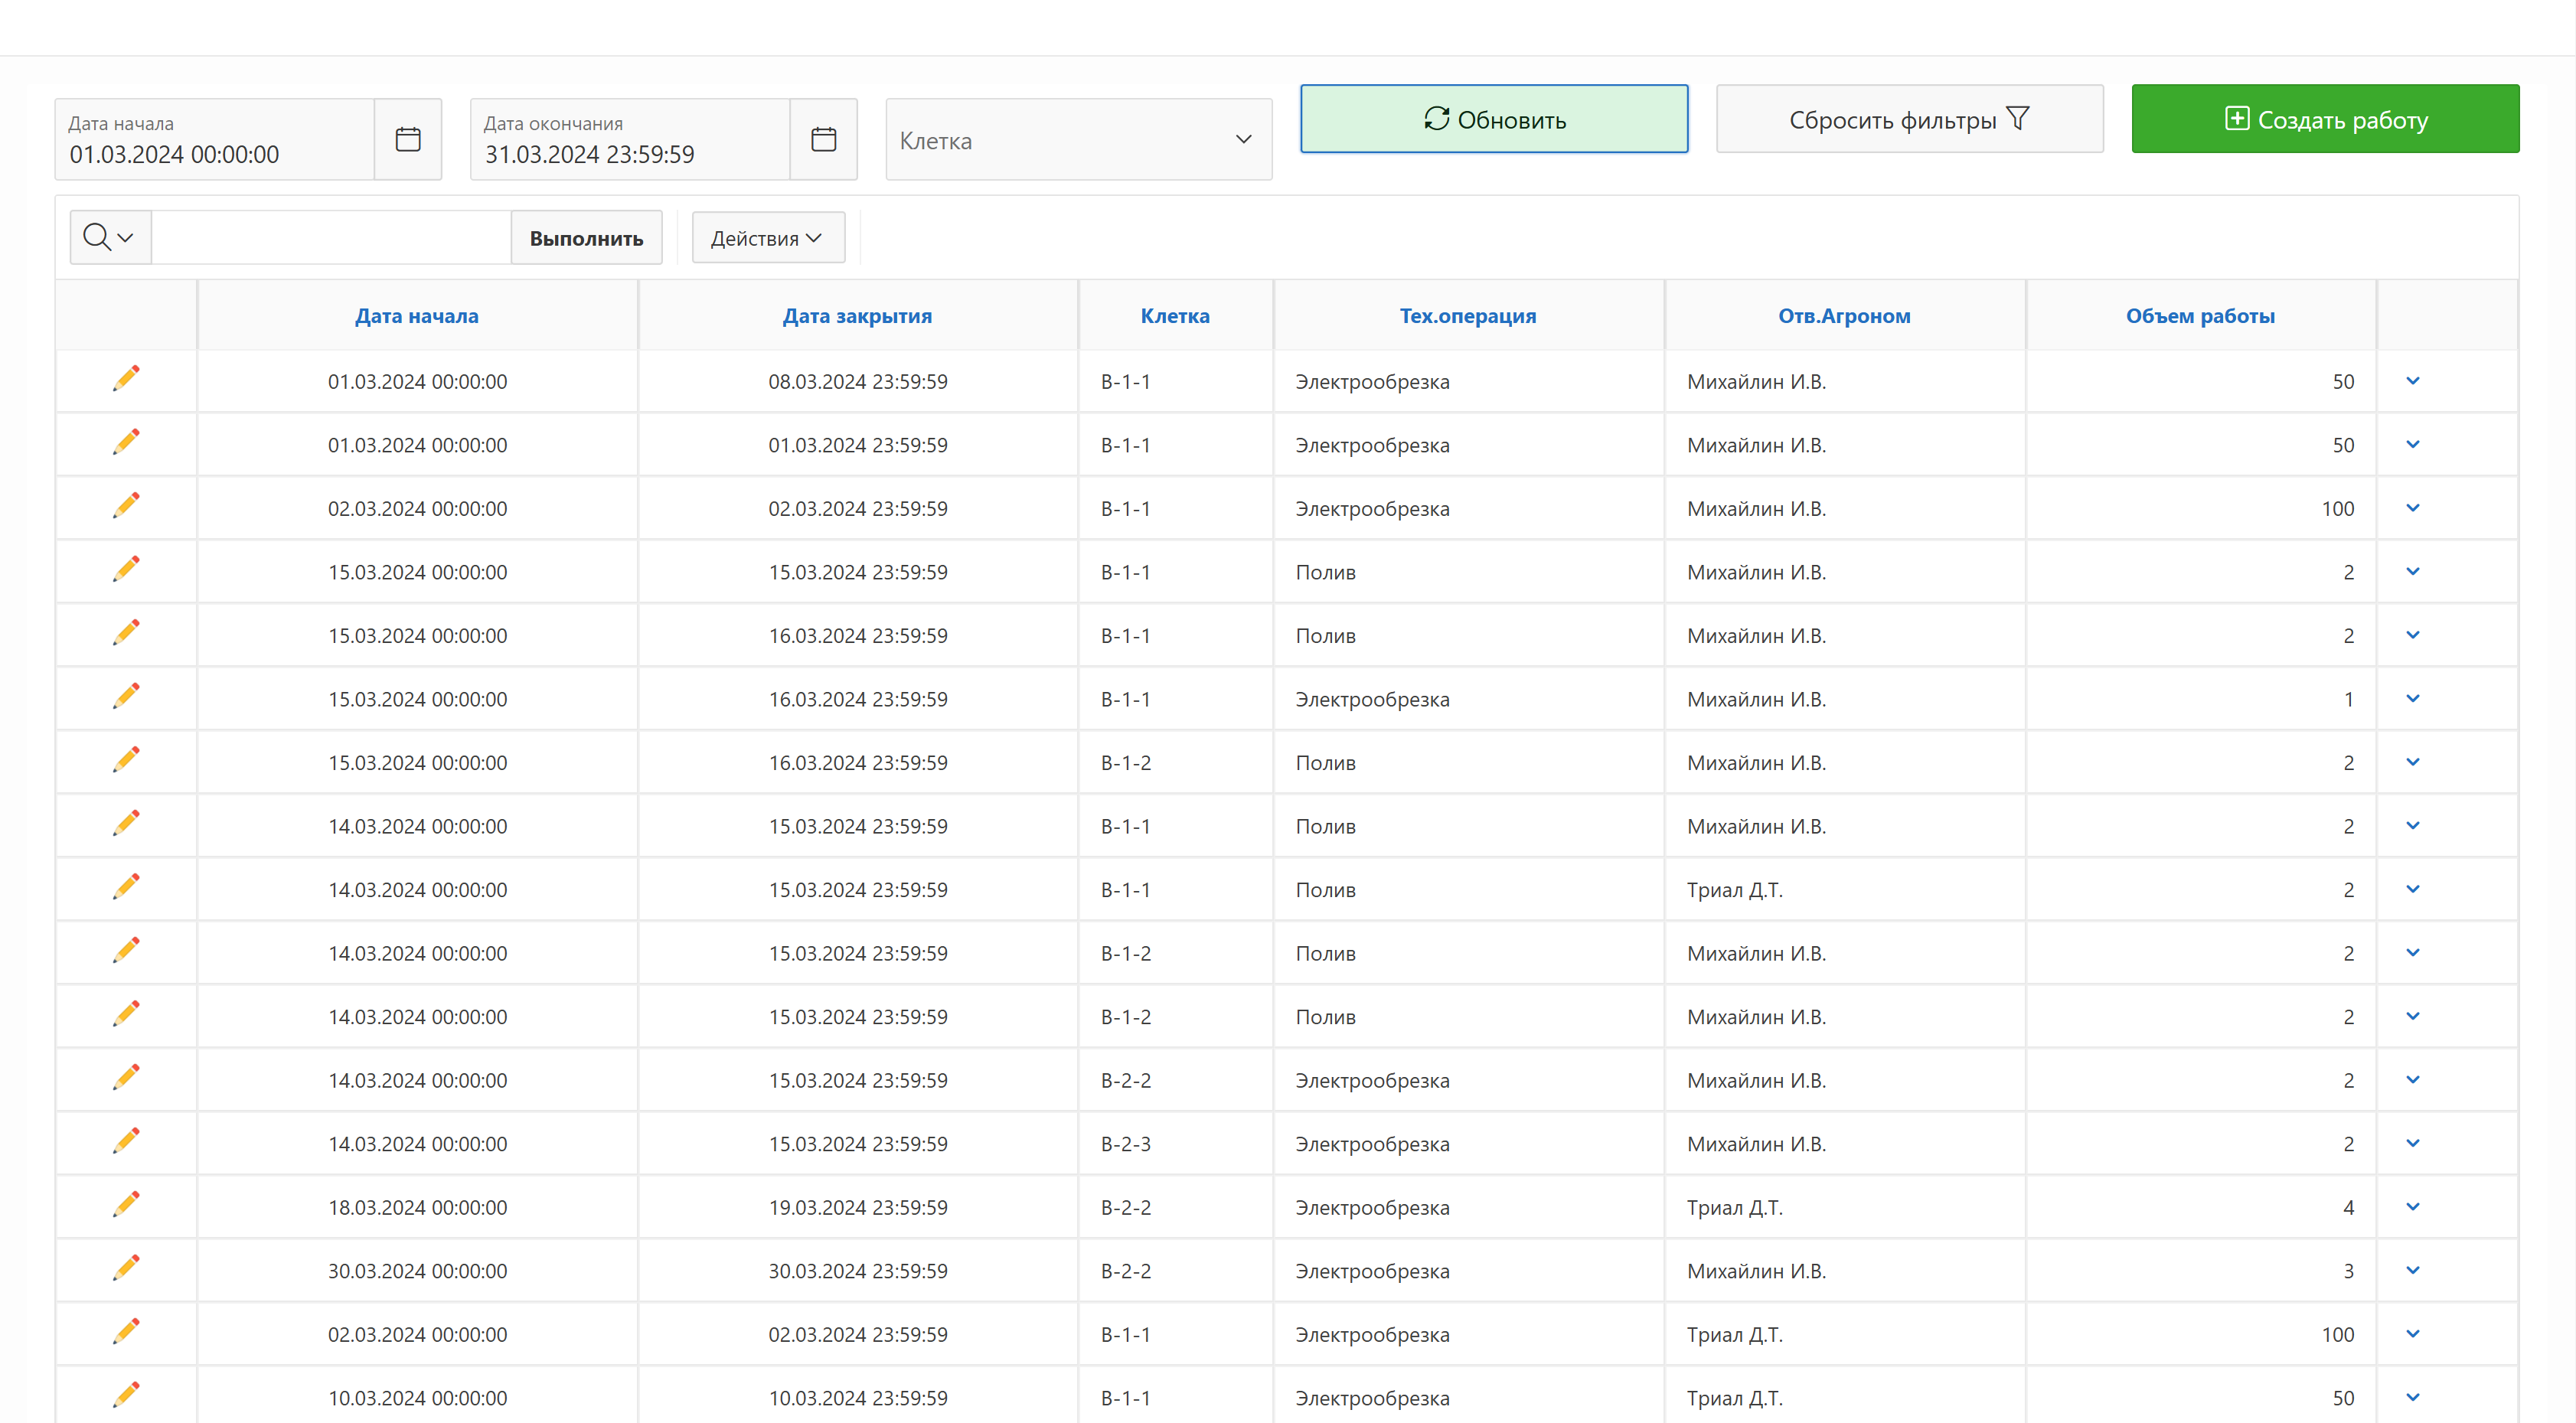
Task: Open calendar picker for Дата начала
Action: coord(408,139)
